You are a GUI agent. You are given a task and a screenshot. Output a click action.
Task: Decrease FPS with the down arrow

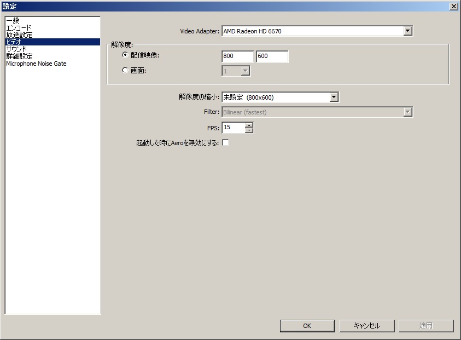249,130
